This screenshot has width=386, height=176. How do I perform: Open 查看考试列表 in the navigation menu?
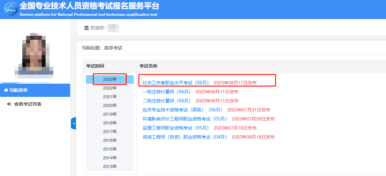[x=27, y=104]
